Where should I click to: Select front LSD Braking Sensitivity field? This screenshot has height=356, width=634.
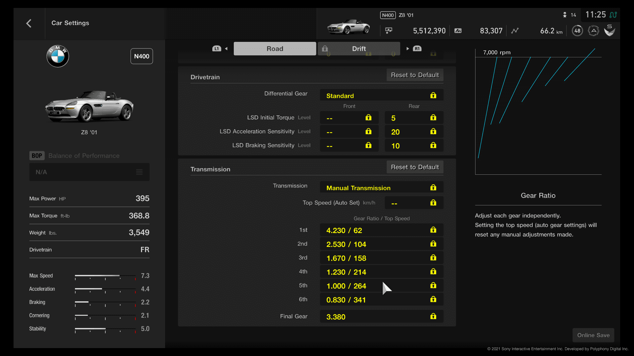click(x=349, y=145)
